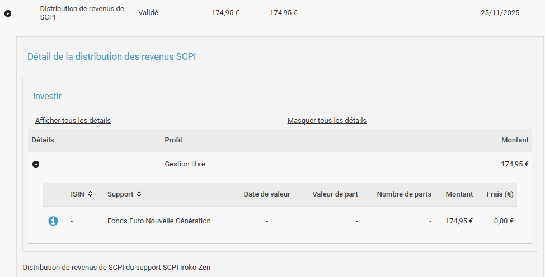Click the 0,00 € fees value
The width and height of the screenshot is (545, 277).
coord(504,221)
